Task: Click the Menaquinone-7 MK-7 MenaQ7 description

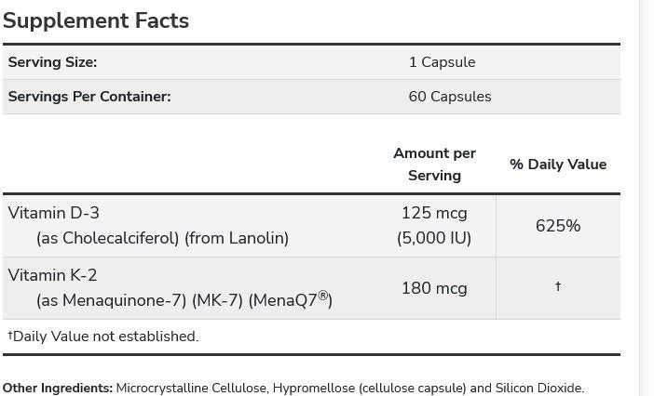Action: pos(184,300)
